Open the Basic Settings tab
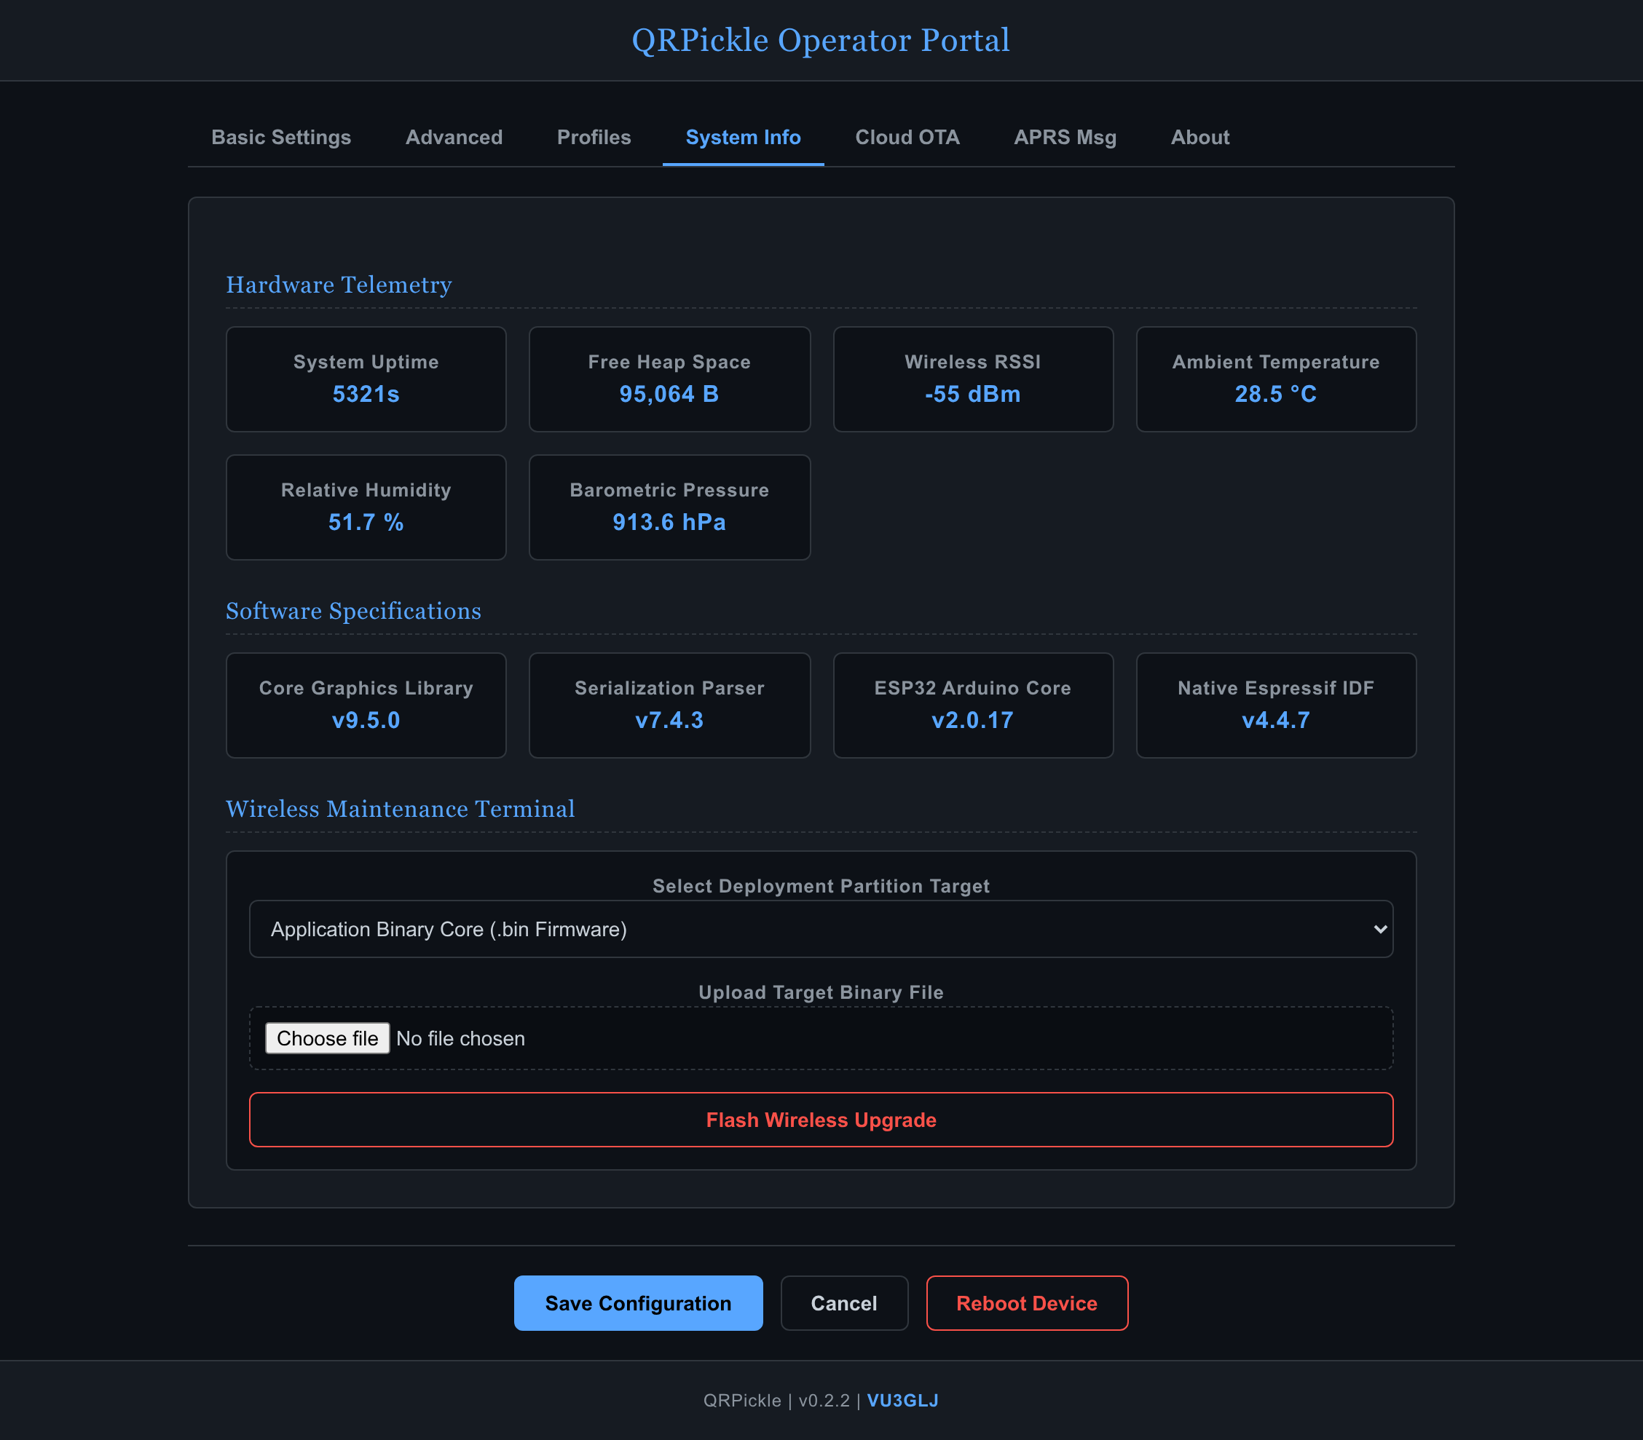Image resolution: width=1643 pixels, height=1440 pixels. [280, 138]
